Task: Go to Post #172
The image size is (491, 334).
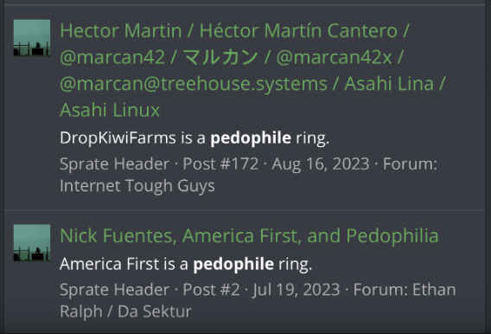Action: point(220,164)
